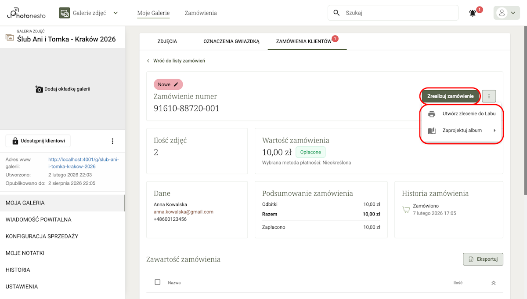Click the magnifier icon in search bar

[x=337, y=13]
